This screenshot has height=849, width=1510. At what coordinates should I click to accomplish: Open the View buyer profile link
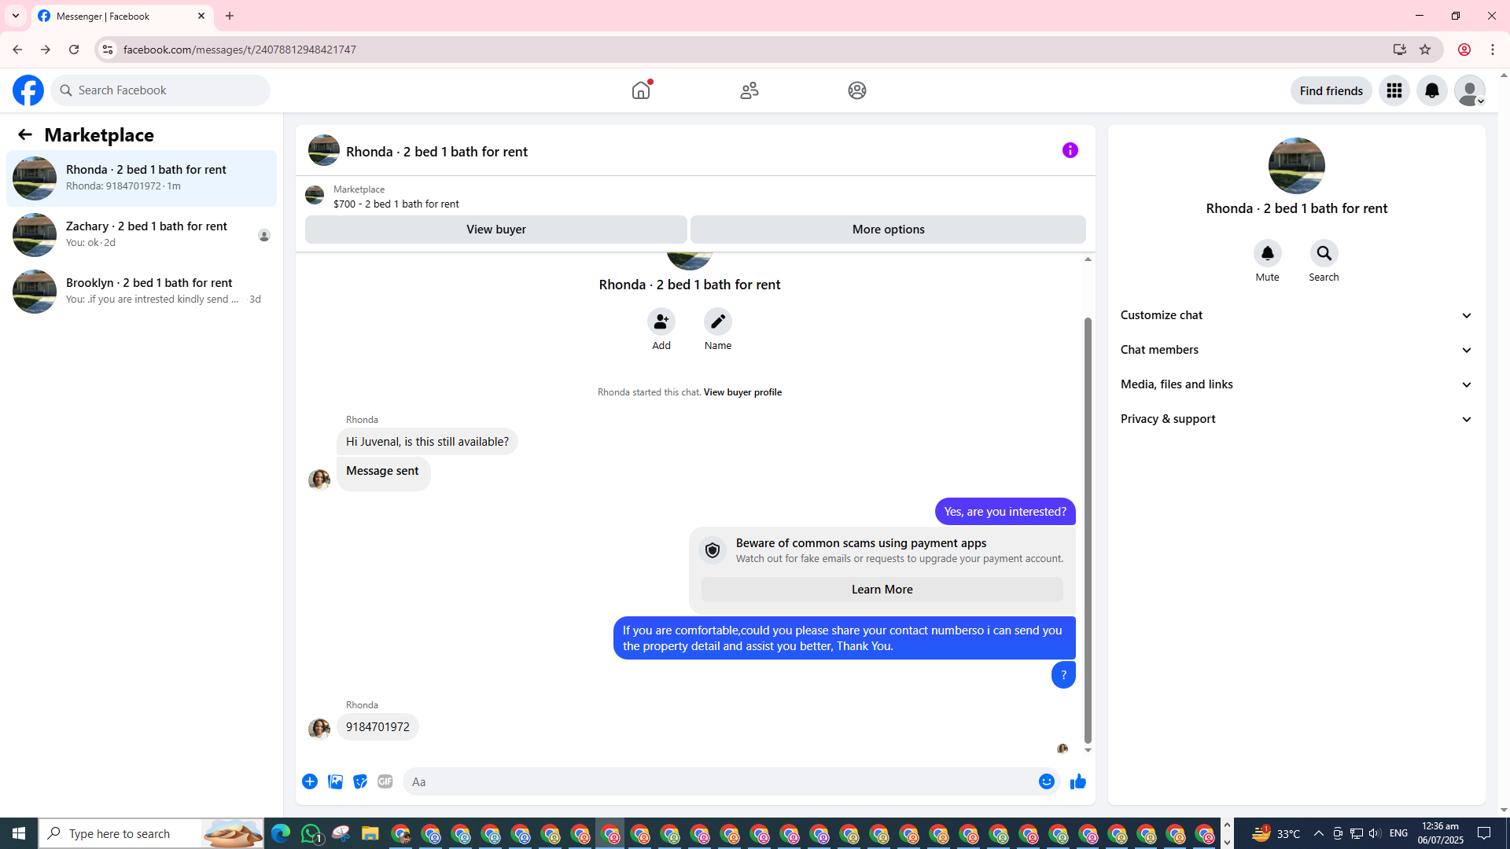(742, 392)
